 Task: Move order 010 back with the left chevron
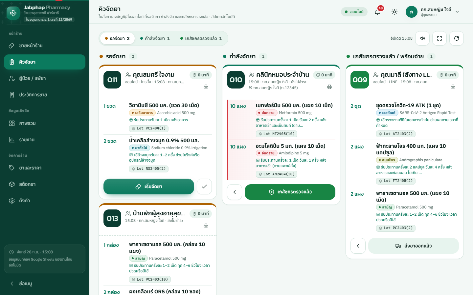[235, 192]
